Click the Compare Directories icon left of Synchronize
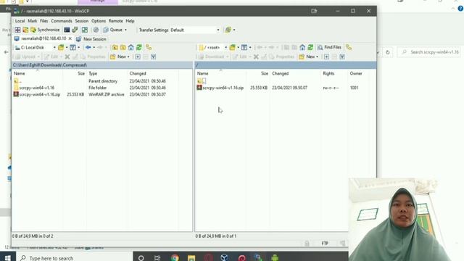 point(25,30)
